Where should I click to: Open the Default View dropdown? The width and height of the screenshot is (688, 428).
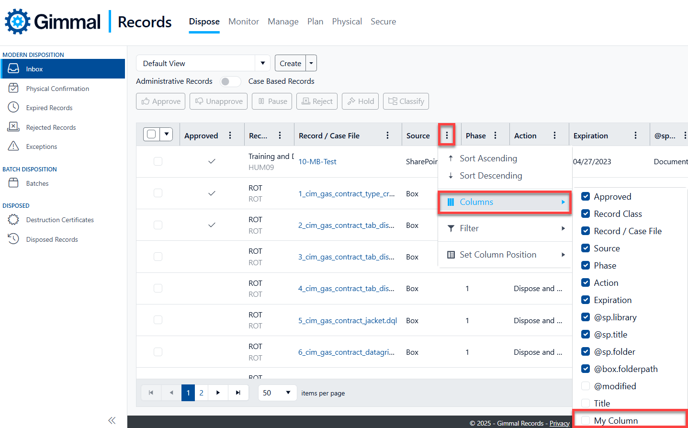tap(262, 63)
